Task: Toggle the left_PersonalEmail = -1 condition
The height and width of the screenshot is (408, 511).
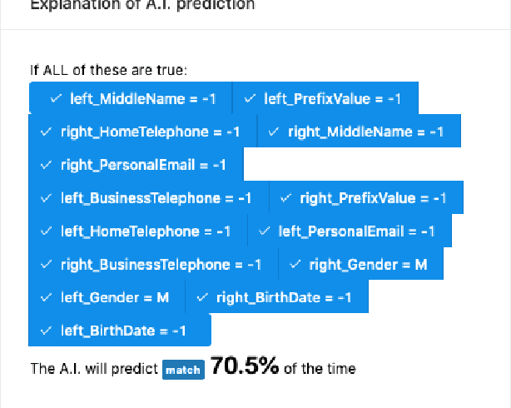Action: click(x=350, y=231)
